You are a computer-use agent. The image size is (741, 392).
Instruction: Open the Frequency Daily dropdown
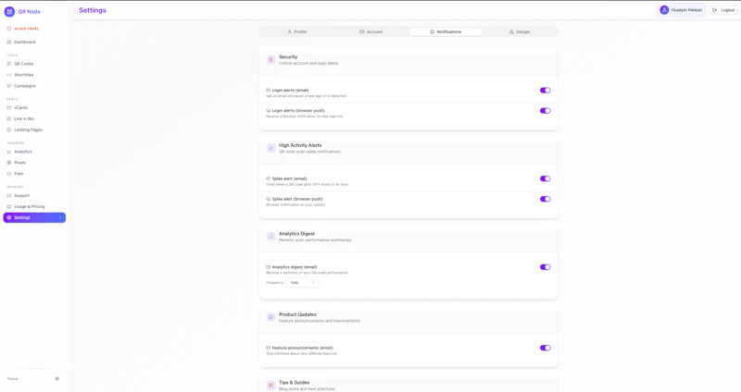pyautogui.click(x=303, y=283)
